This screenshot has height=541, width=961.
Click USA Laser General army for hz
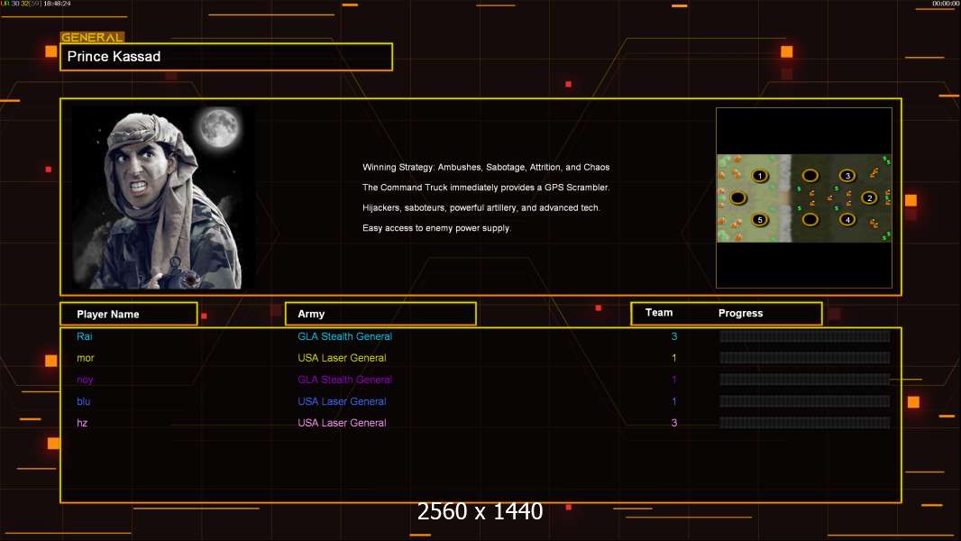pyautogui.click(x=342, y=423)
